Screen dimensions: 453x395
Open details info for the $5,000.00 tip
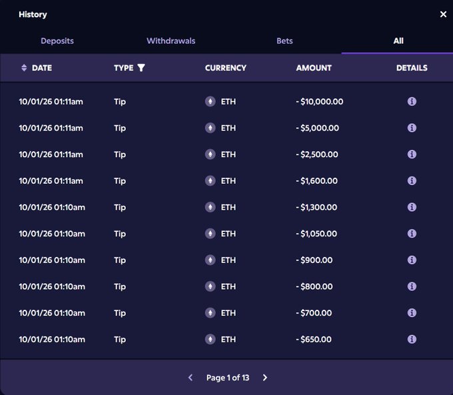412,128
